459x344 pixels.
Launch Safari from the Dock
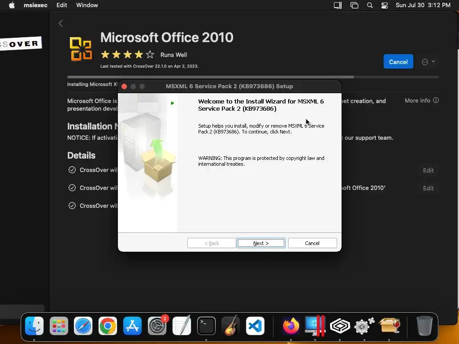83,326
